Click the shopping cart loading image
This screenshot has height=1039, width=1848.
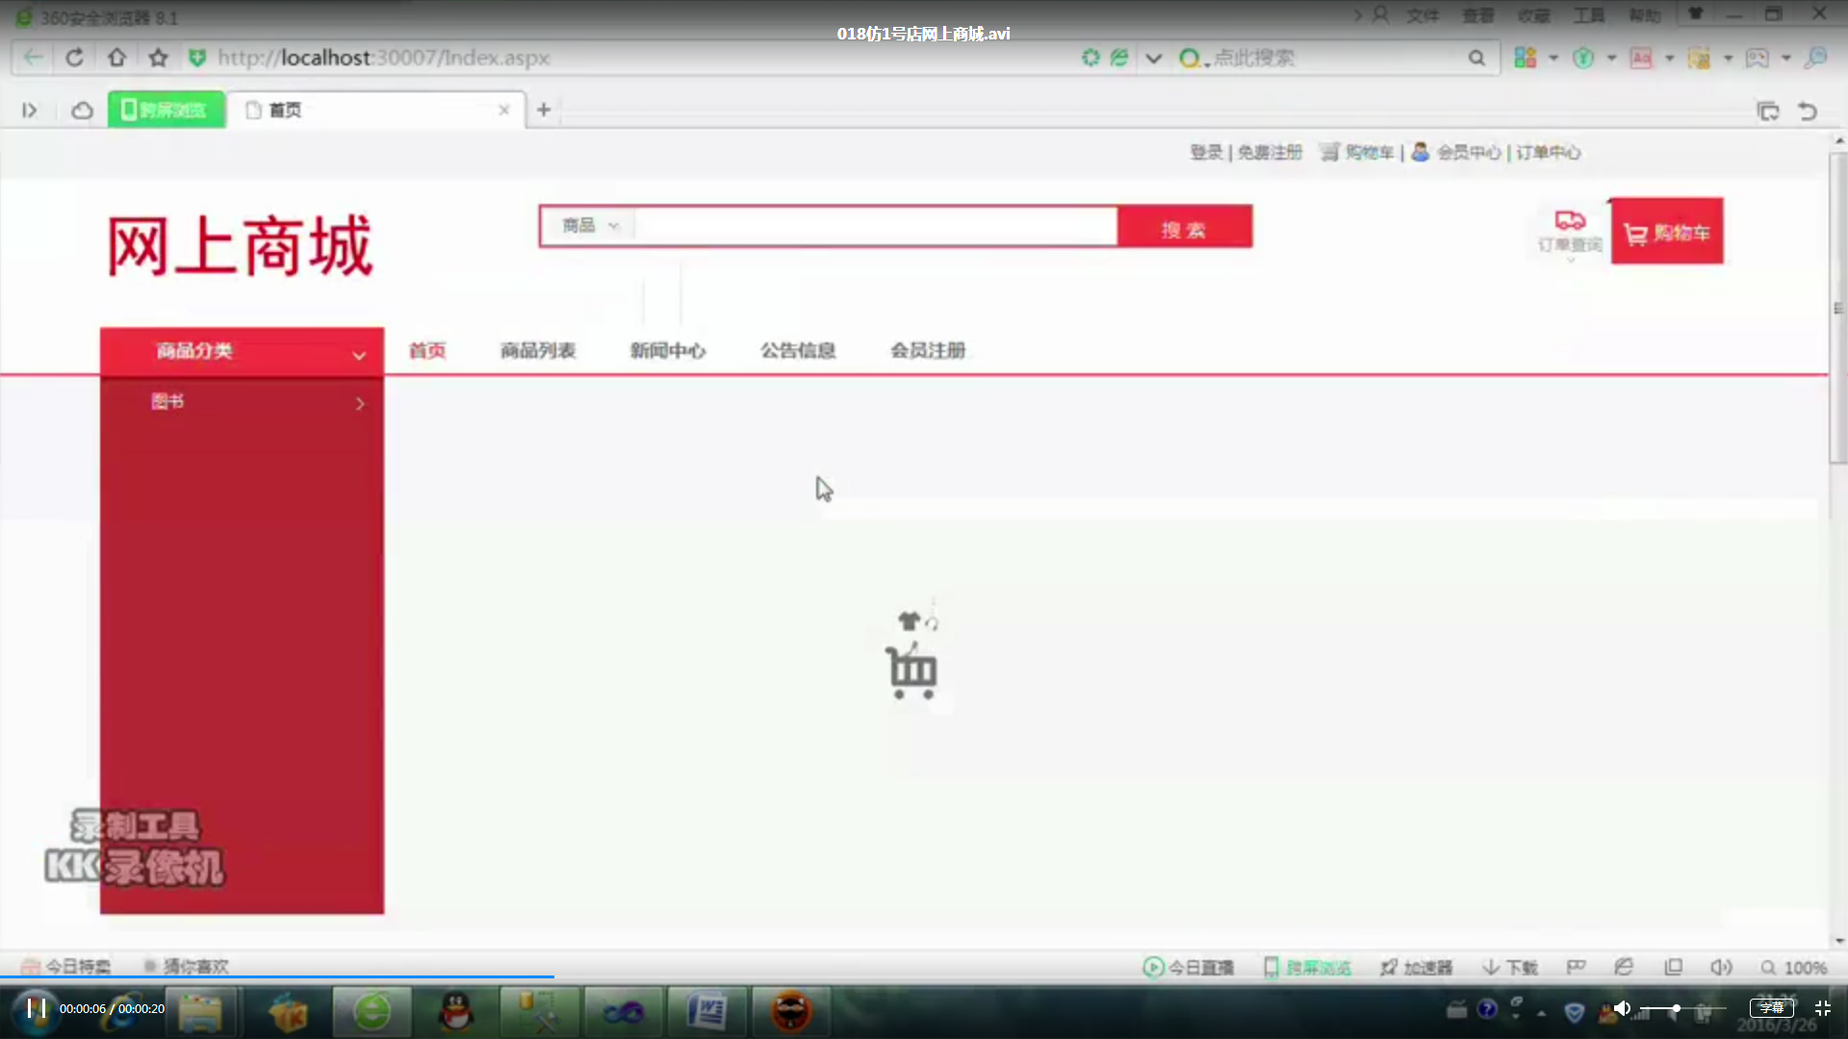tap(911, 654)
